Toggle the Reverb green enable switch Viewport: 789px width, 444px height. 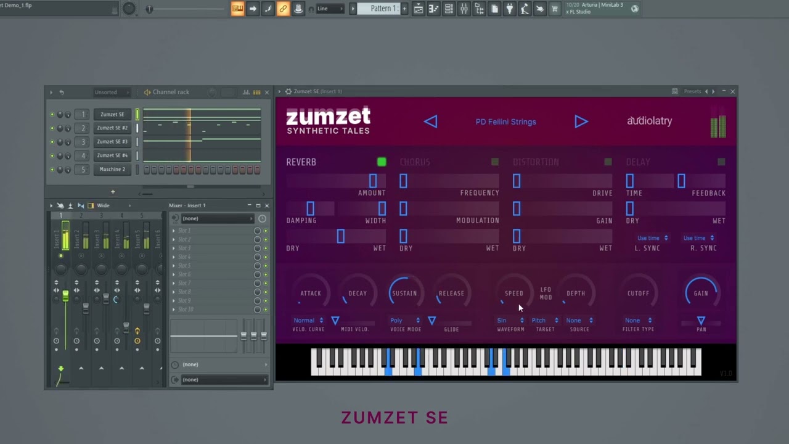click(382, 162)
